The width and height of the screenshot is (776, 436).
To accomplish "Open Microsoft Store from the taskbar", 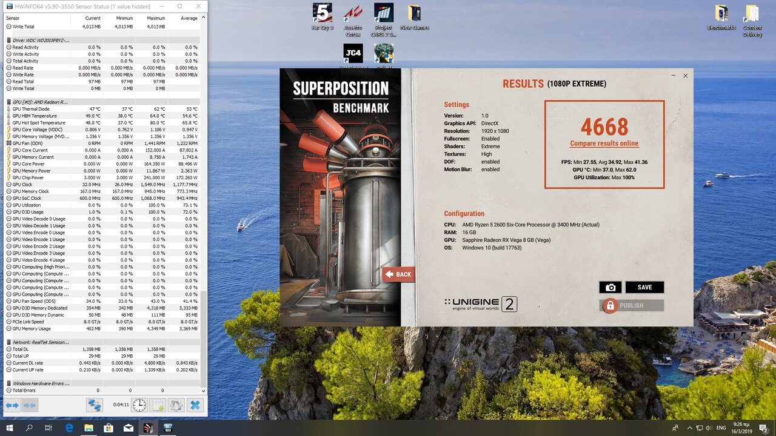I will point(109,428).
